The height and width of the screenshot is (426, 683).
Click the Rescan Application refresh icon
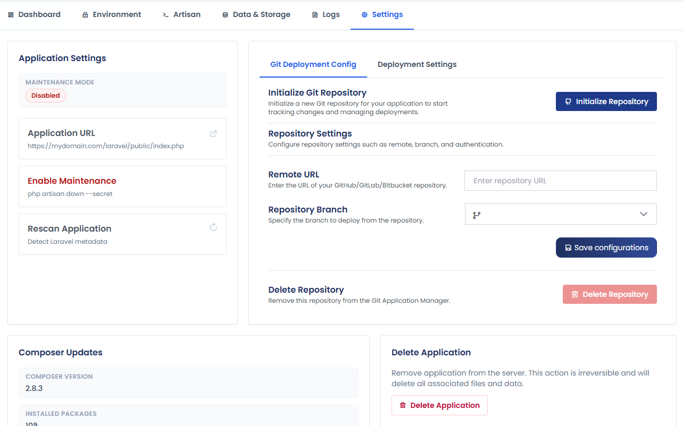point(213,227)
